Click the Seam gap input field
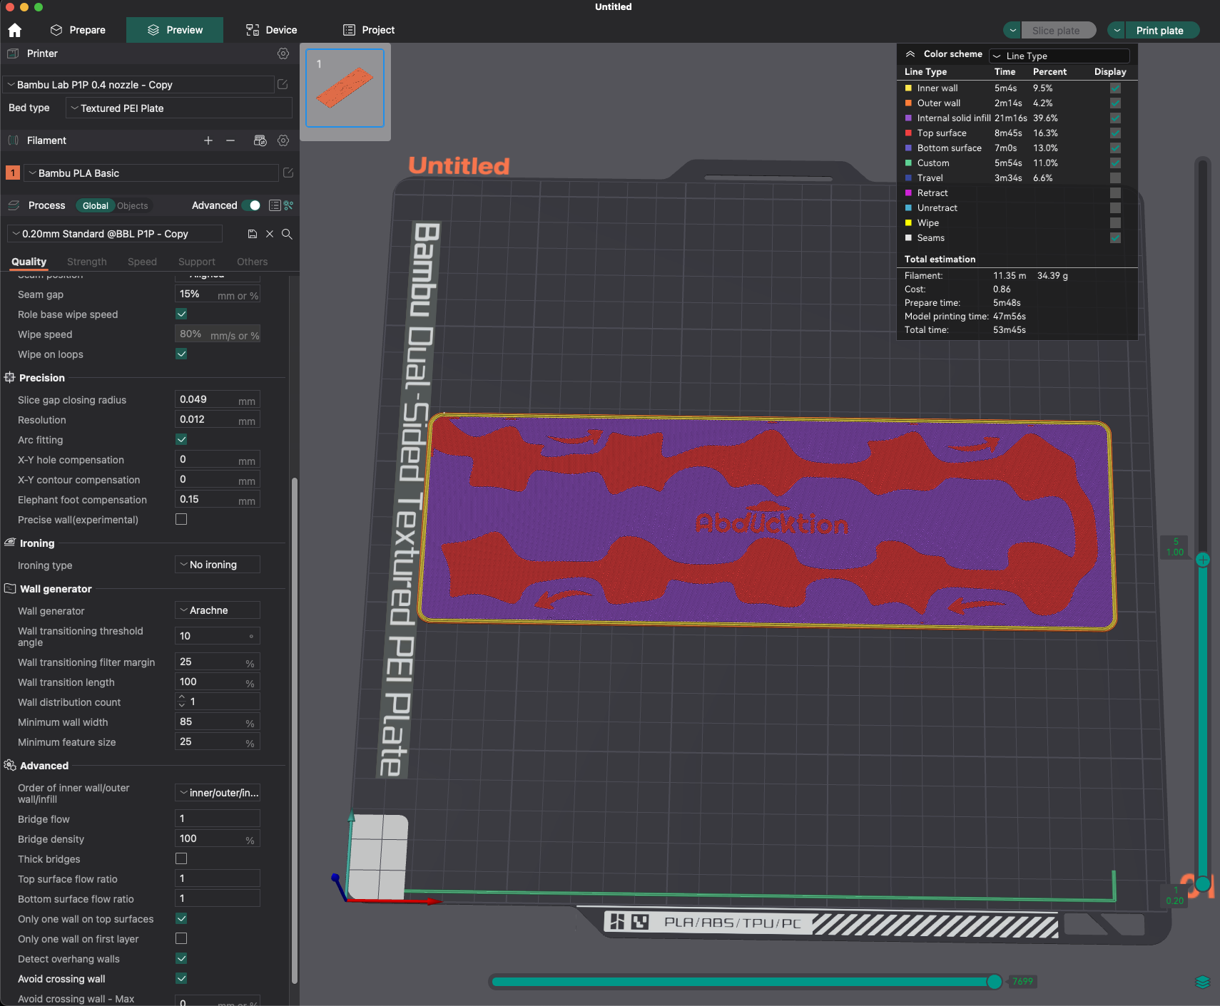Screen dimensions: 1220x1006 click(218, 294)
